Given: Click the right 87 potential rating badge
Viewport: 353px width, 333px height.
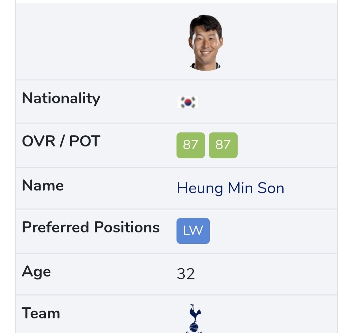Looking at the screenshot, I should pyautogui.click(x=223, y=145).
